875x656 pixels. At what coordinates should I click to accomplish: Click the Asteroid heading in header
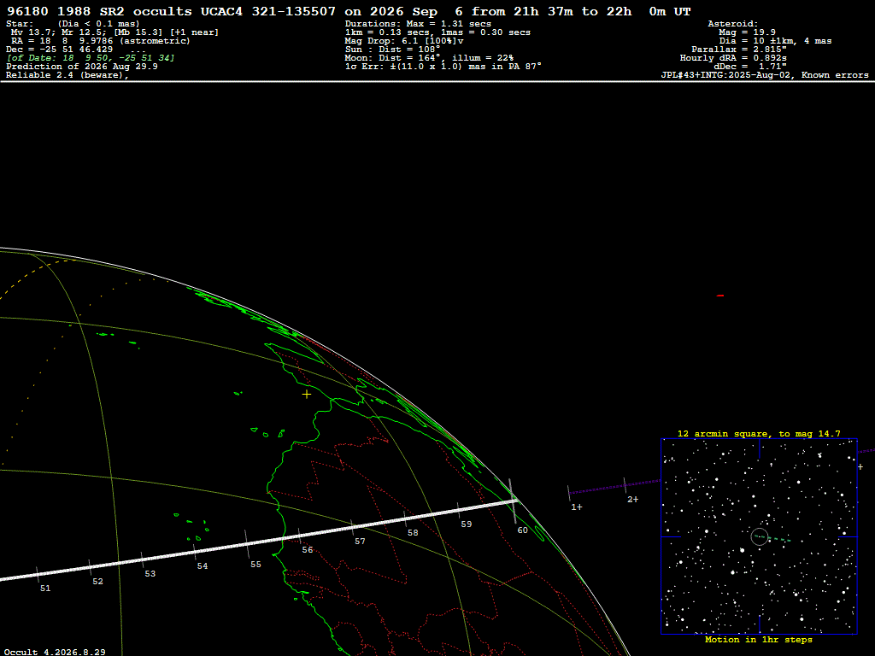point(732,23)
